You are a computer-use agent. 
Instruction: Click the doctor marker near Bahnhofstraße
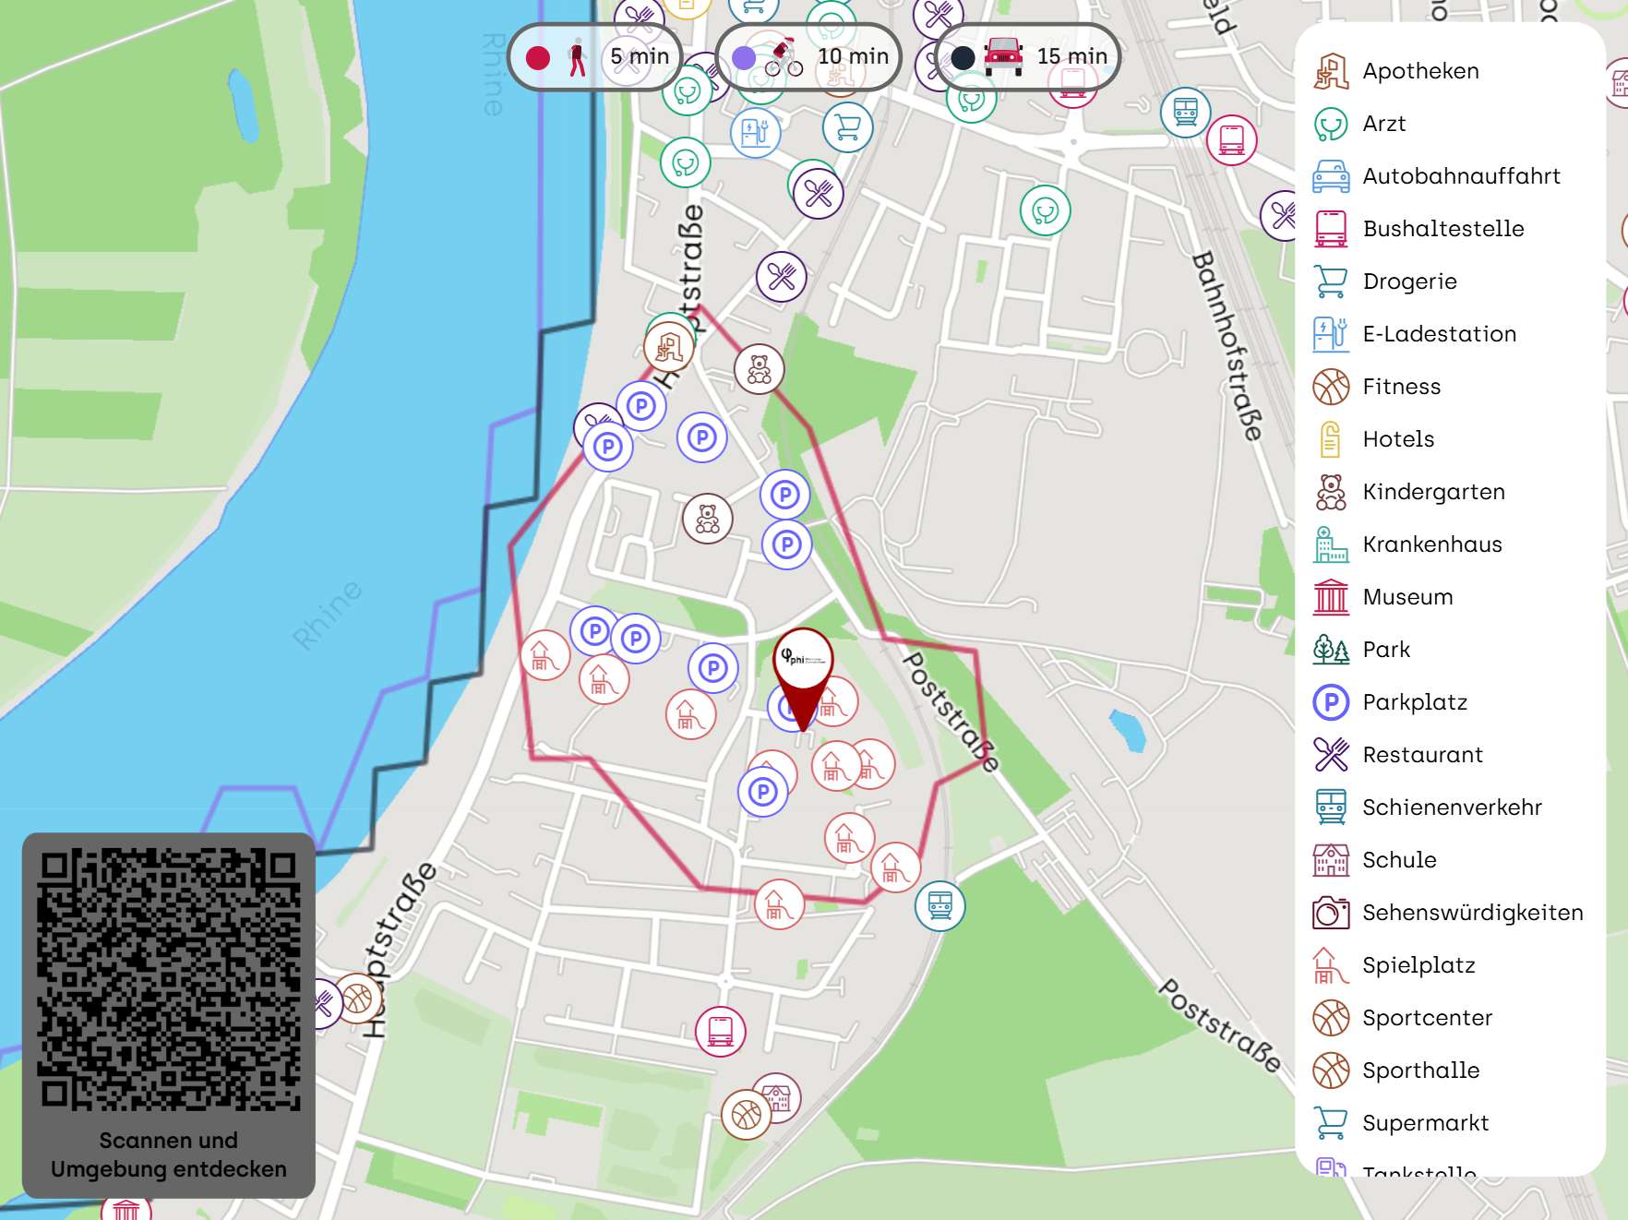click(x=1045, y=211)
